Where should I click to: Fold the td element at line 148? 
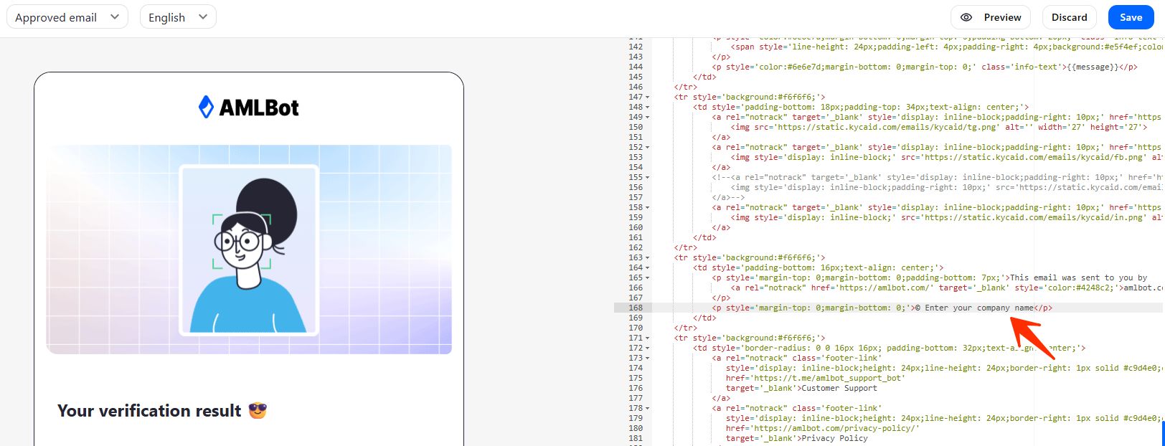tap(648, 108)
